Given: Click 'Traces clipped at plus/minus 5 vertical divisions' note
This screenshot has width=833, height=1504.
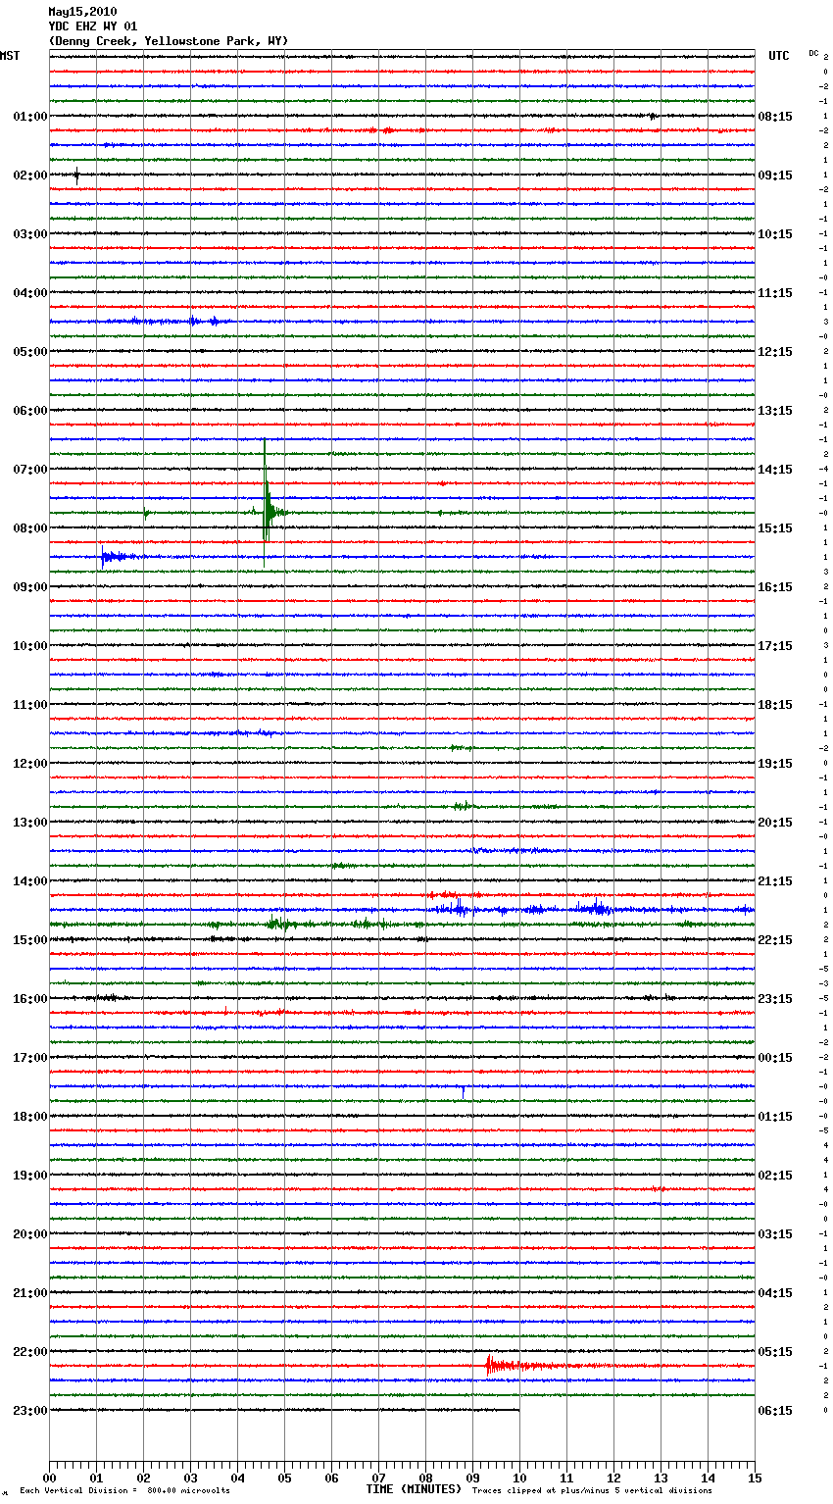Looking at the screenshot, I should 592,1490.
